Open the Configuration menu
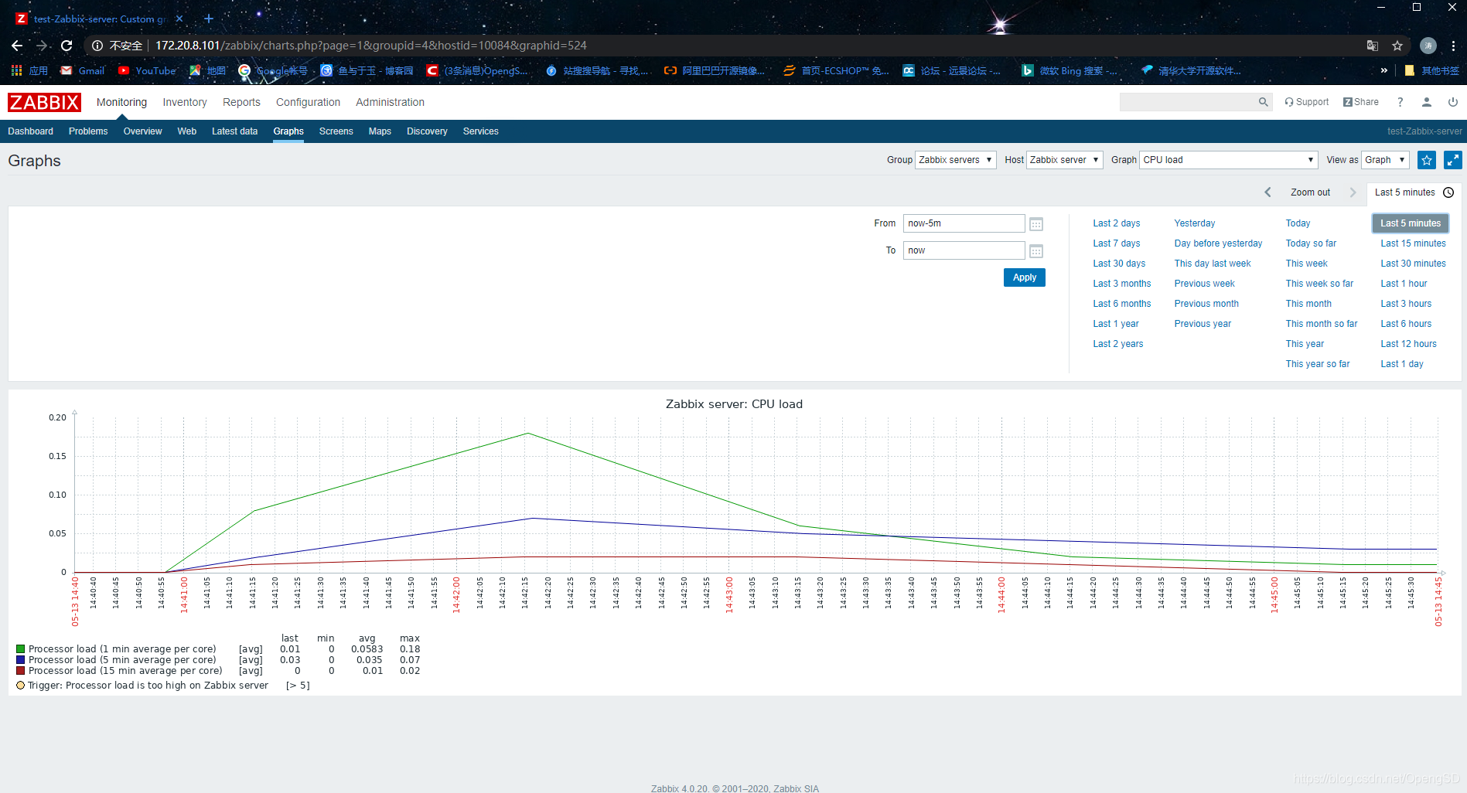The height and width of the screenshot is (793, 1467). tap(308, 102)
